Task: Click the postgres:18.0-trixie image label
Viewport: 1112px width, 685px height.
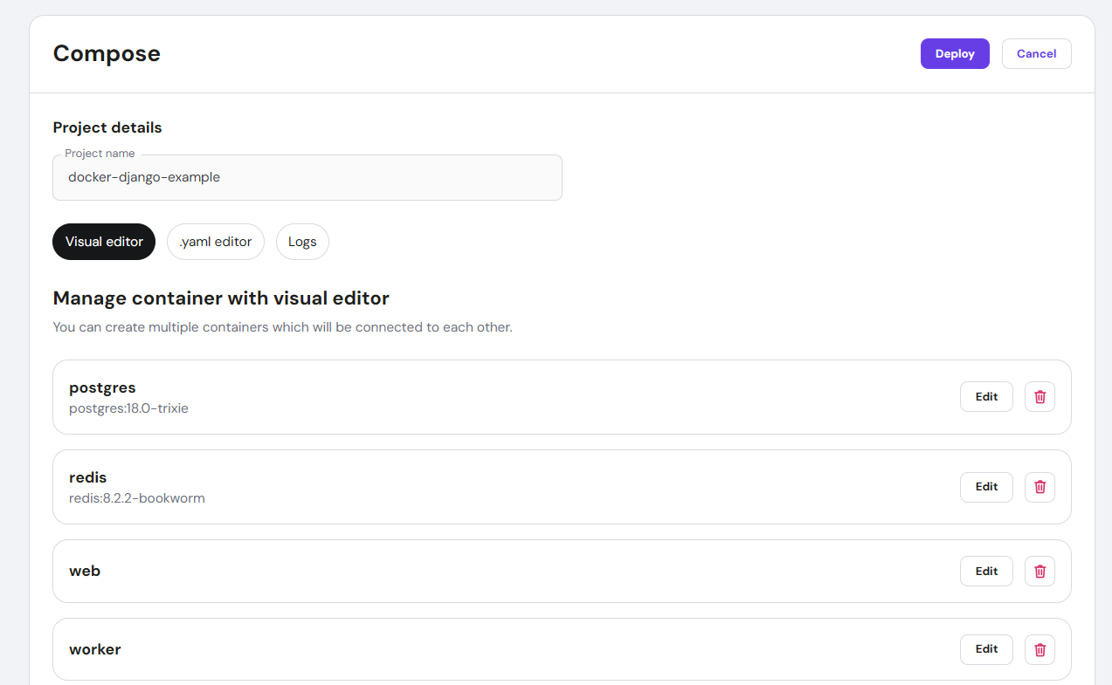Action: 128,408
